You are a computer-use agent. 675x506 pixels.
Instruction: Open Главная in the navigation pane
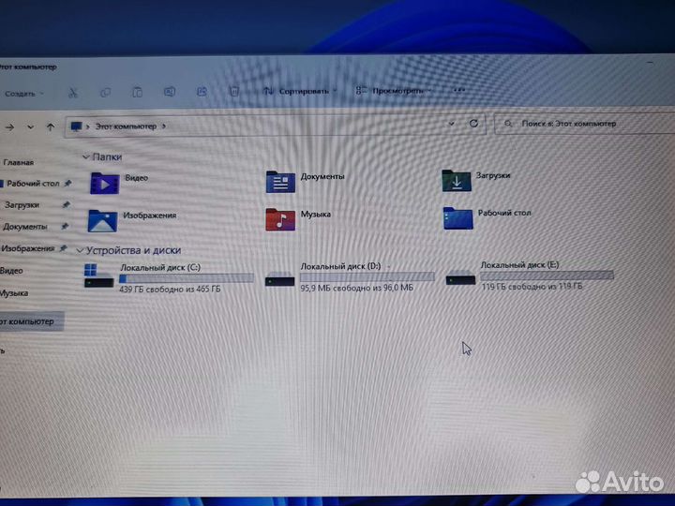[19, 162]
